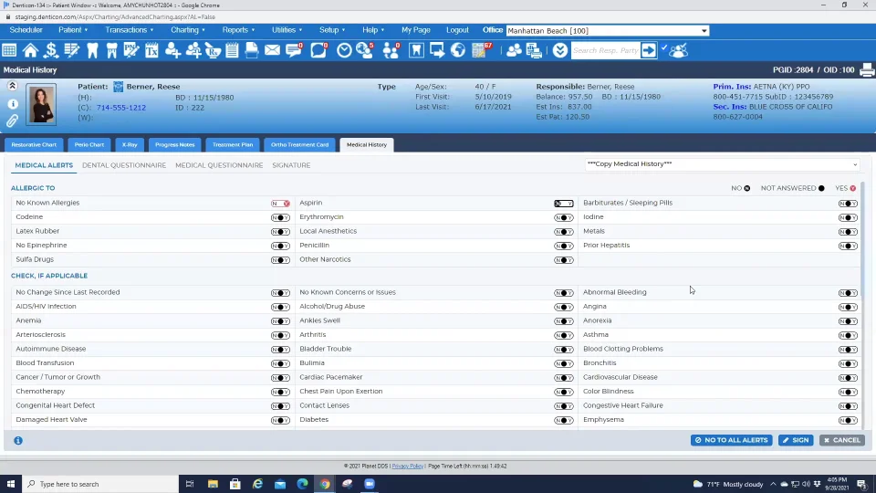This screenshot has height=493, width=876.
Task: Open the perio tooth chart icon
Action: coord(111,50)
